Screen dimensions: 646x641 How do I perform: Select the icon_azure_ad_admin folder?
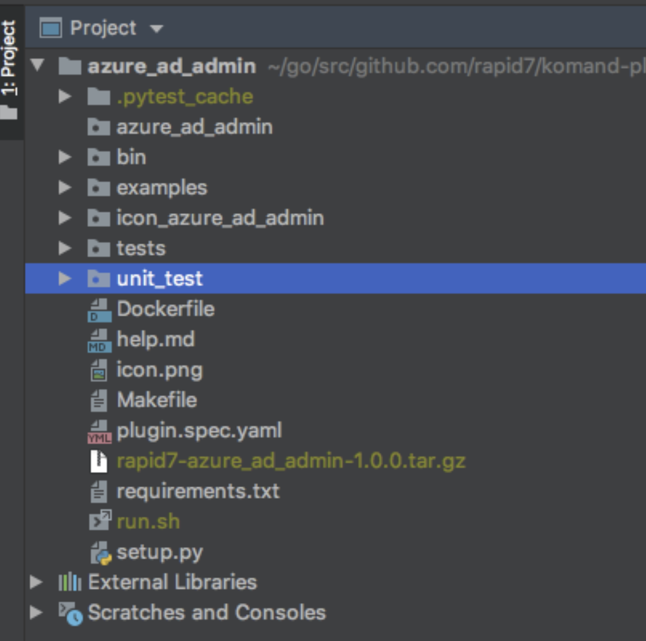click(220, 218)
